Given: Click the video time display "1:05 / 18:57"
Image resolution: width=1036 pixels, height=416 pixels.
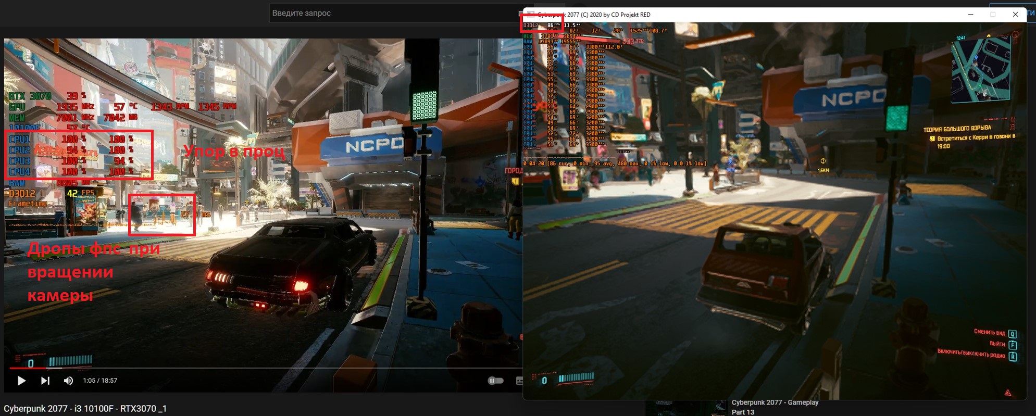Looking at the screenshot, I should coord(100,381).
